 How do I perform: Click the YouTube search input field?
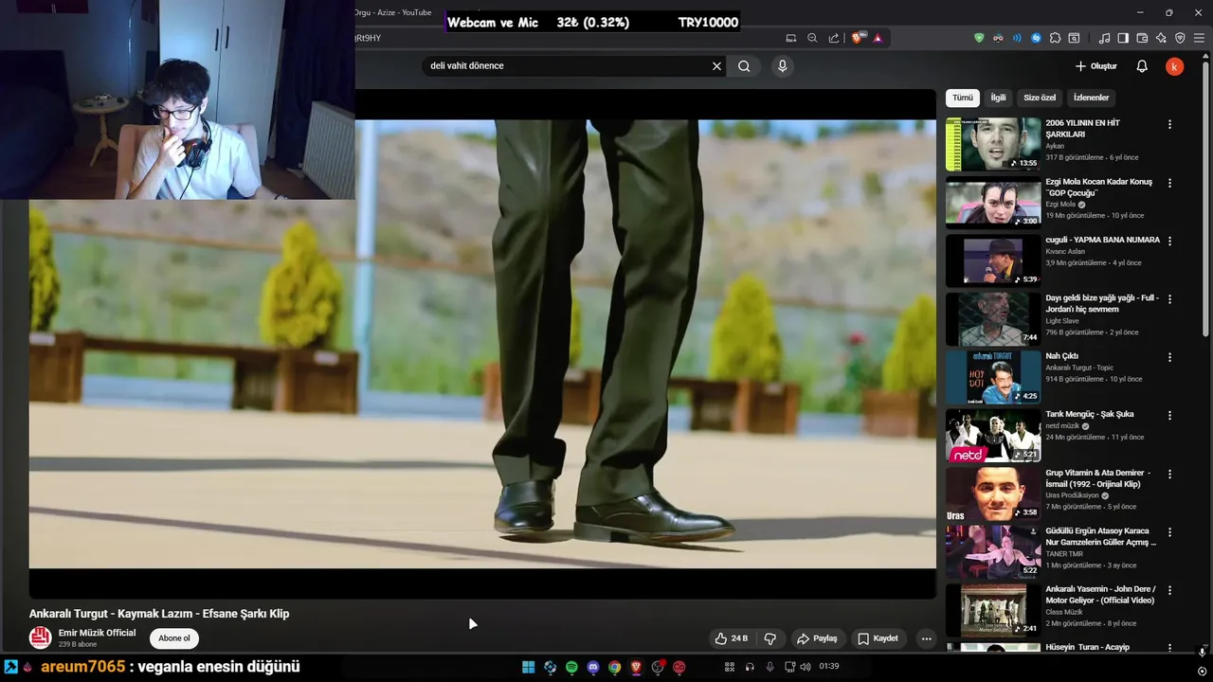567,66
